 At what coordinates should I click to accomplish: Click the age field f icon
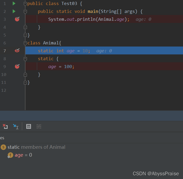11,155
